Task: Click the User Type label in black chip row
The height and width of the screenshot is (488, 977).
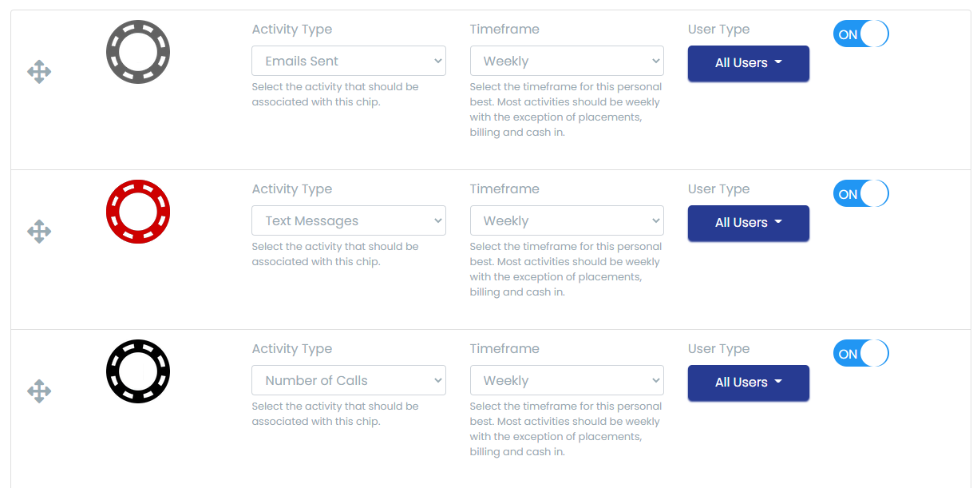Action: click(718, 349)
